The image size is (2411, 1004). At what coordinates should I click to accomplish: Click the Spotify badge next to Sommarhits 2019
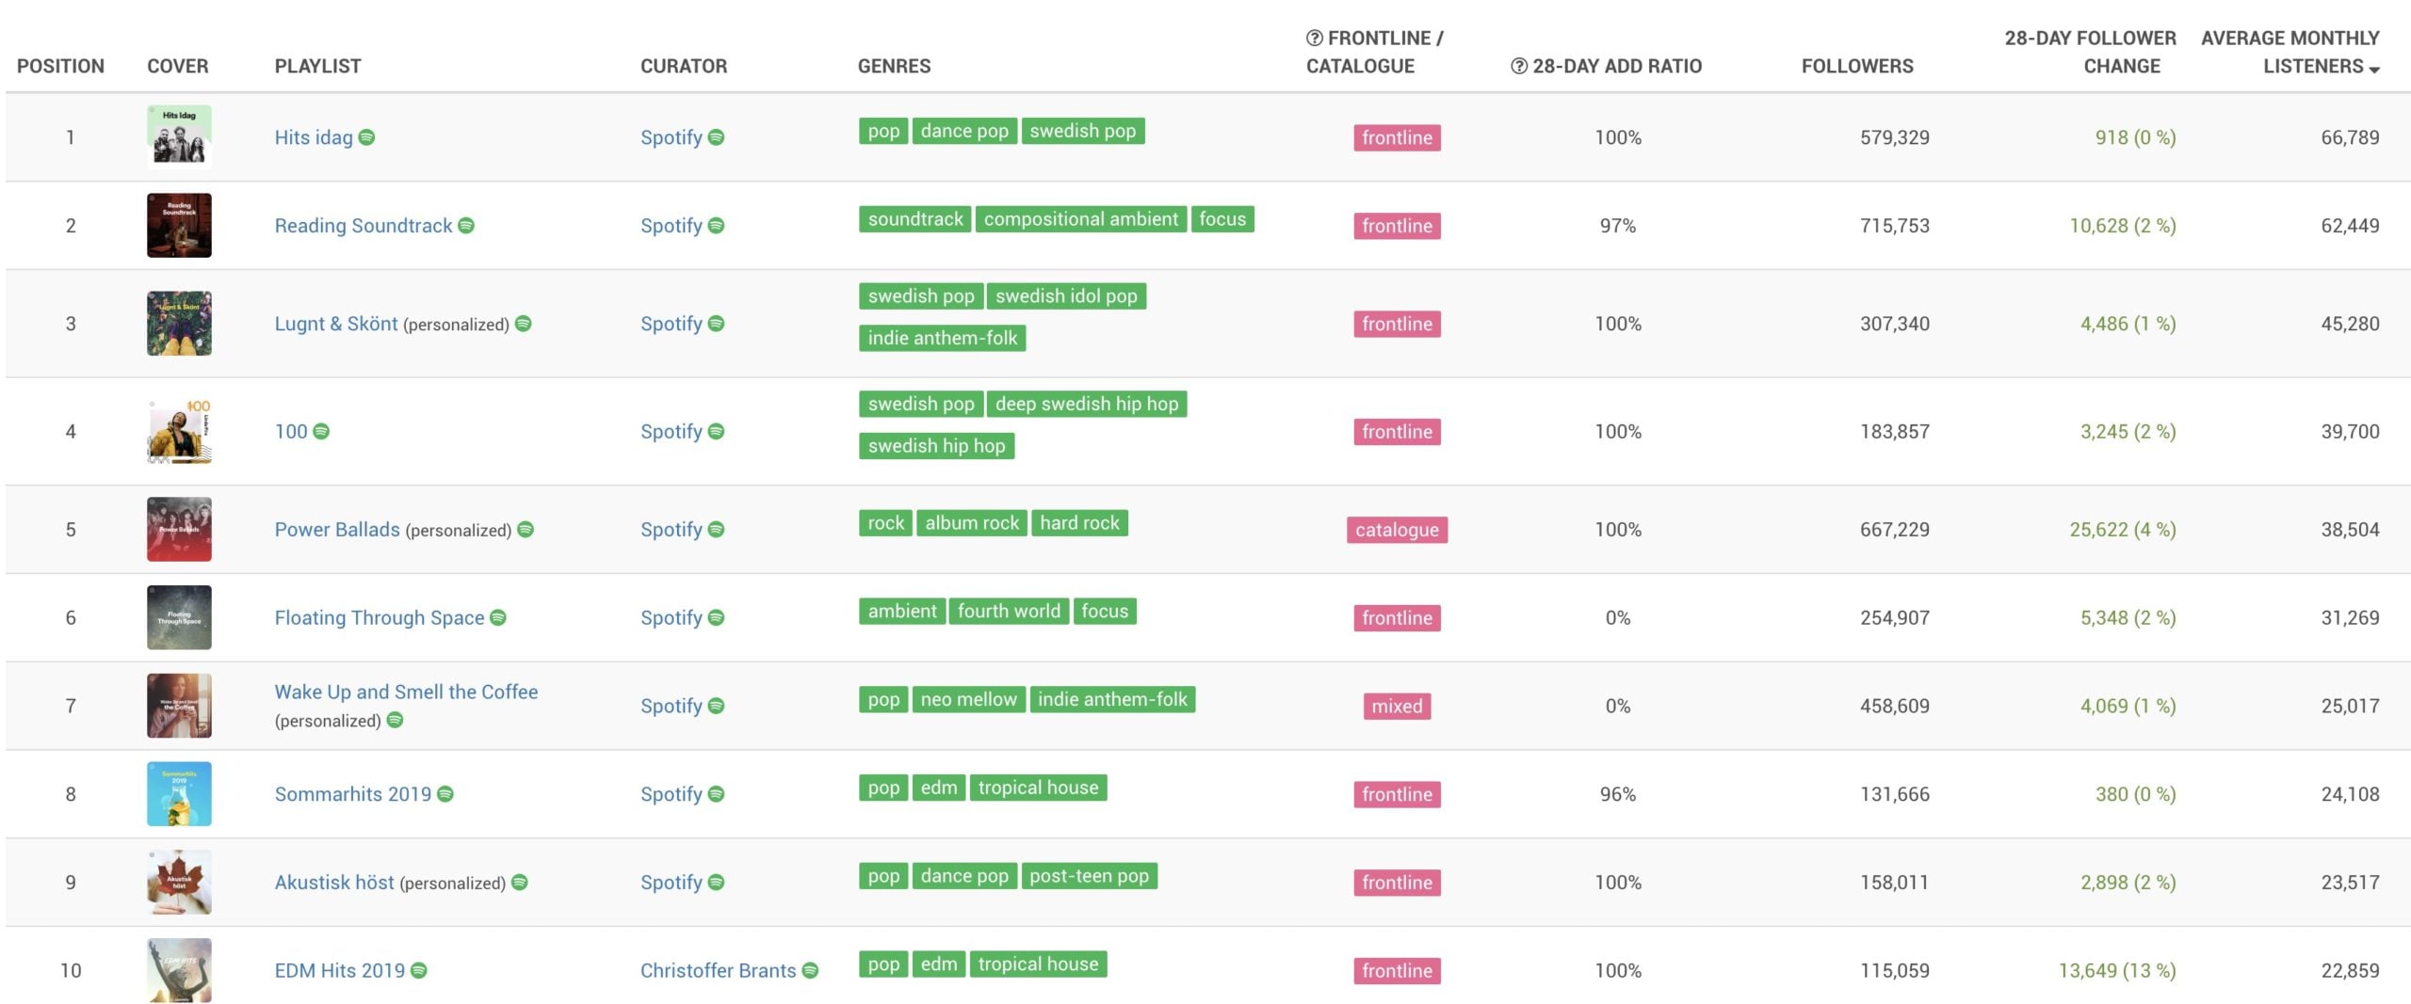[445, 794]
